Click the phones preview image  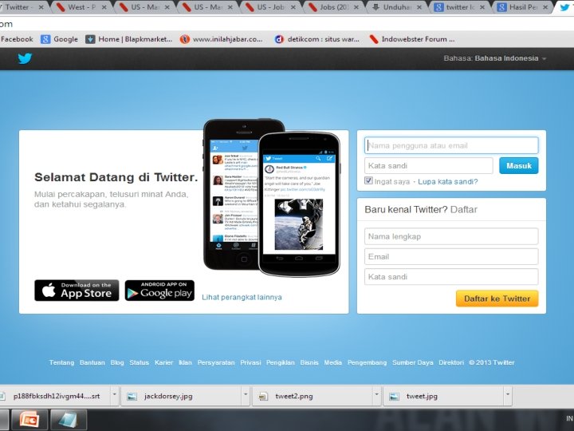(272, 198)
